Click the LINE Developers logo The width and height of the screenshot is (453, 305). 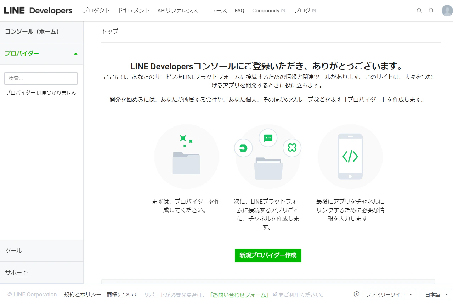38,11
